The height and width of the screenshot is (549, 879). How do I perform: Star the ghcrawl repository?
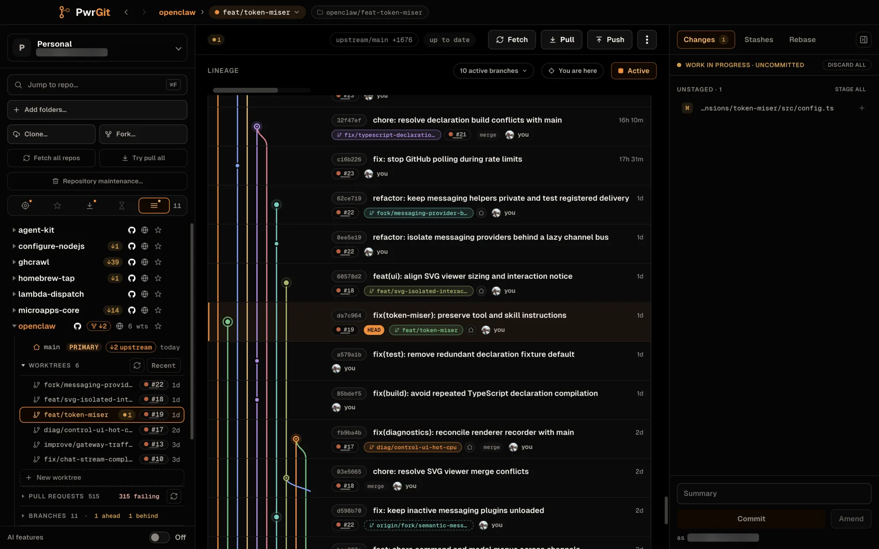pyautogui.click(x=158, y=262)
